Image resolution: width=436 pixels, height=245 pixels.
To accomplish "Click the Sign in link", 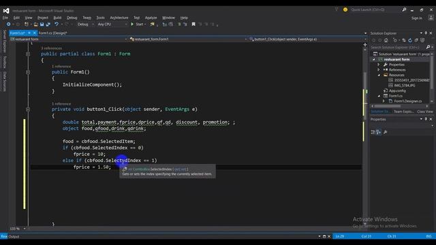I will 416,18.
